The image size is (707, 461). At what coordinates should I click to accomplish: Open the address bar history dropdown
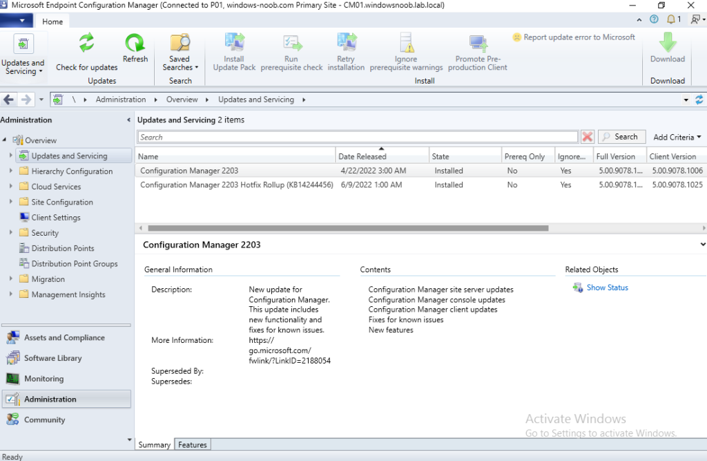pos(686,100)
